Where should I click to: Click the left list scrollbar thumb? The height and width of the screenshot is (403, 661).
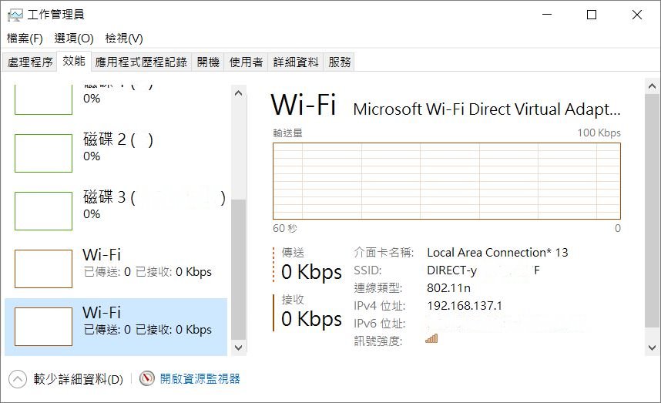point(238,269)
